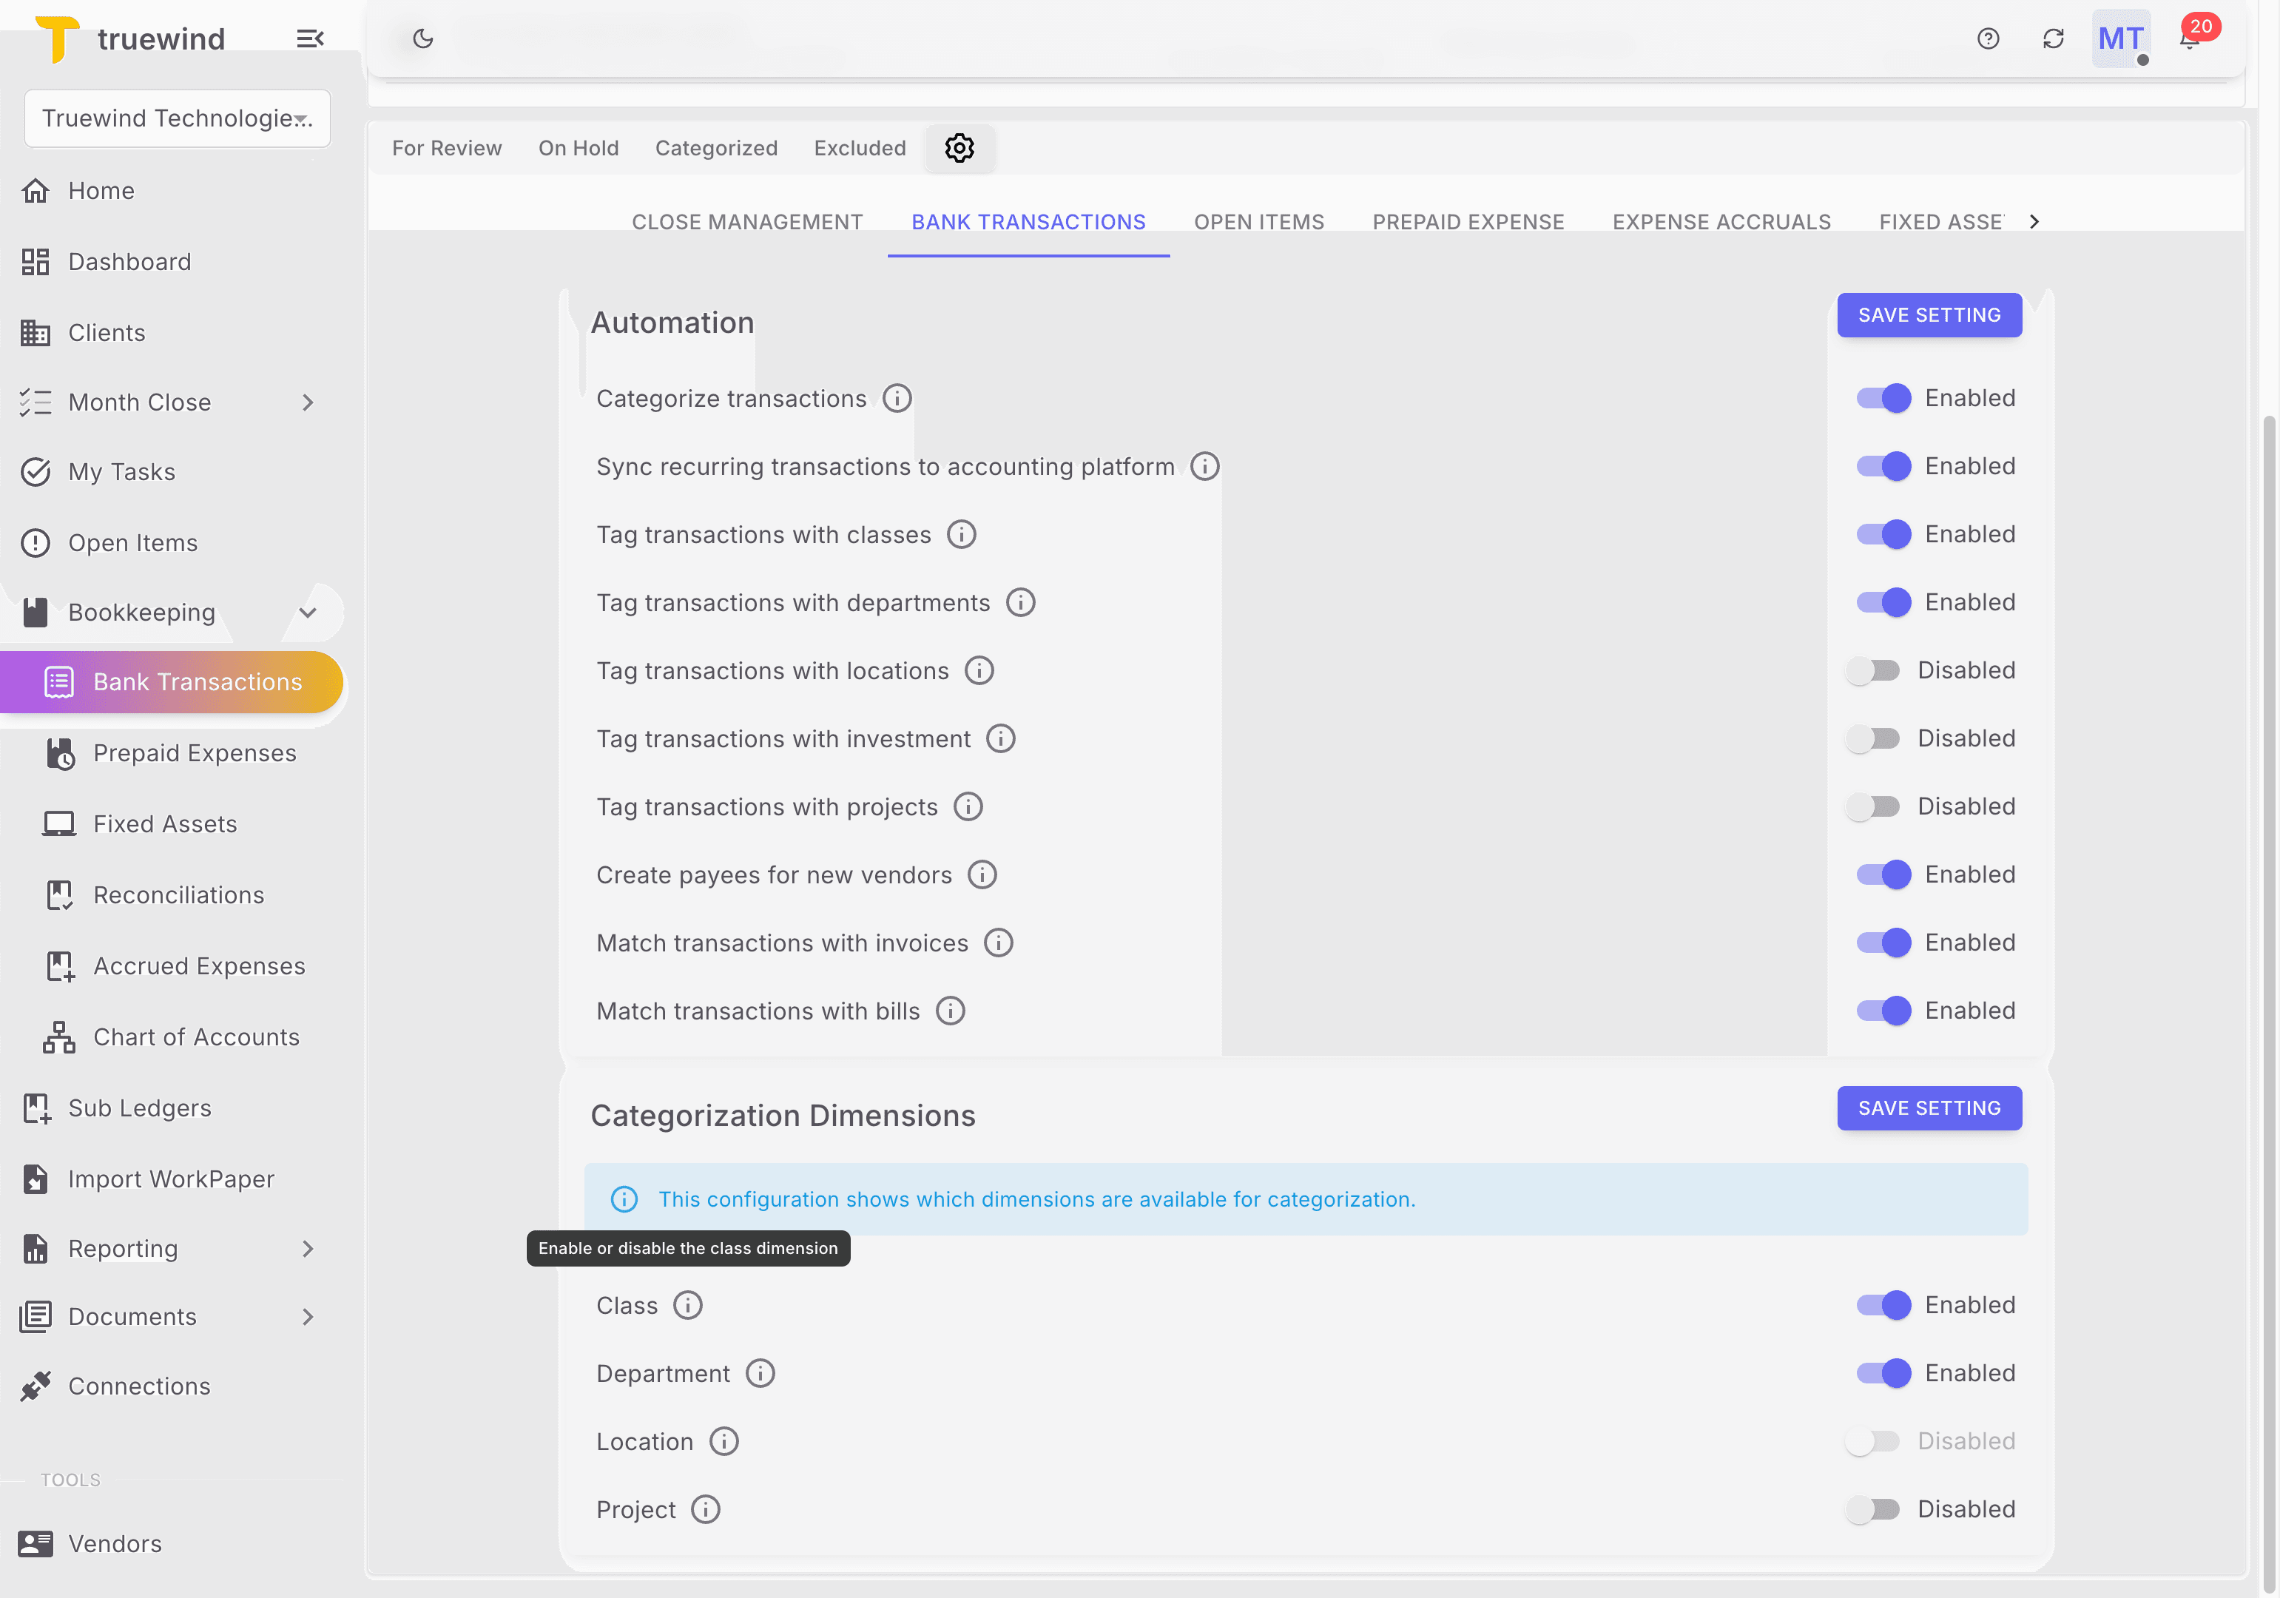Enable Tag transactions with locations
Screen dimensions: 2280x1598
coord(1873,670)
